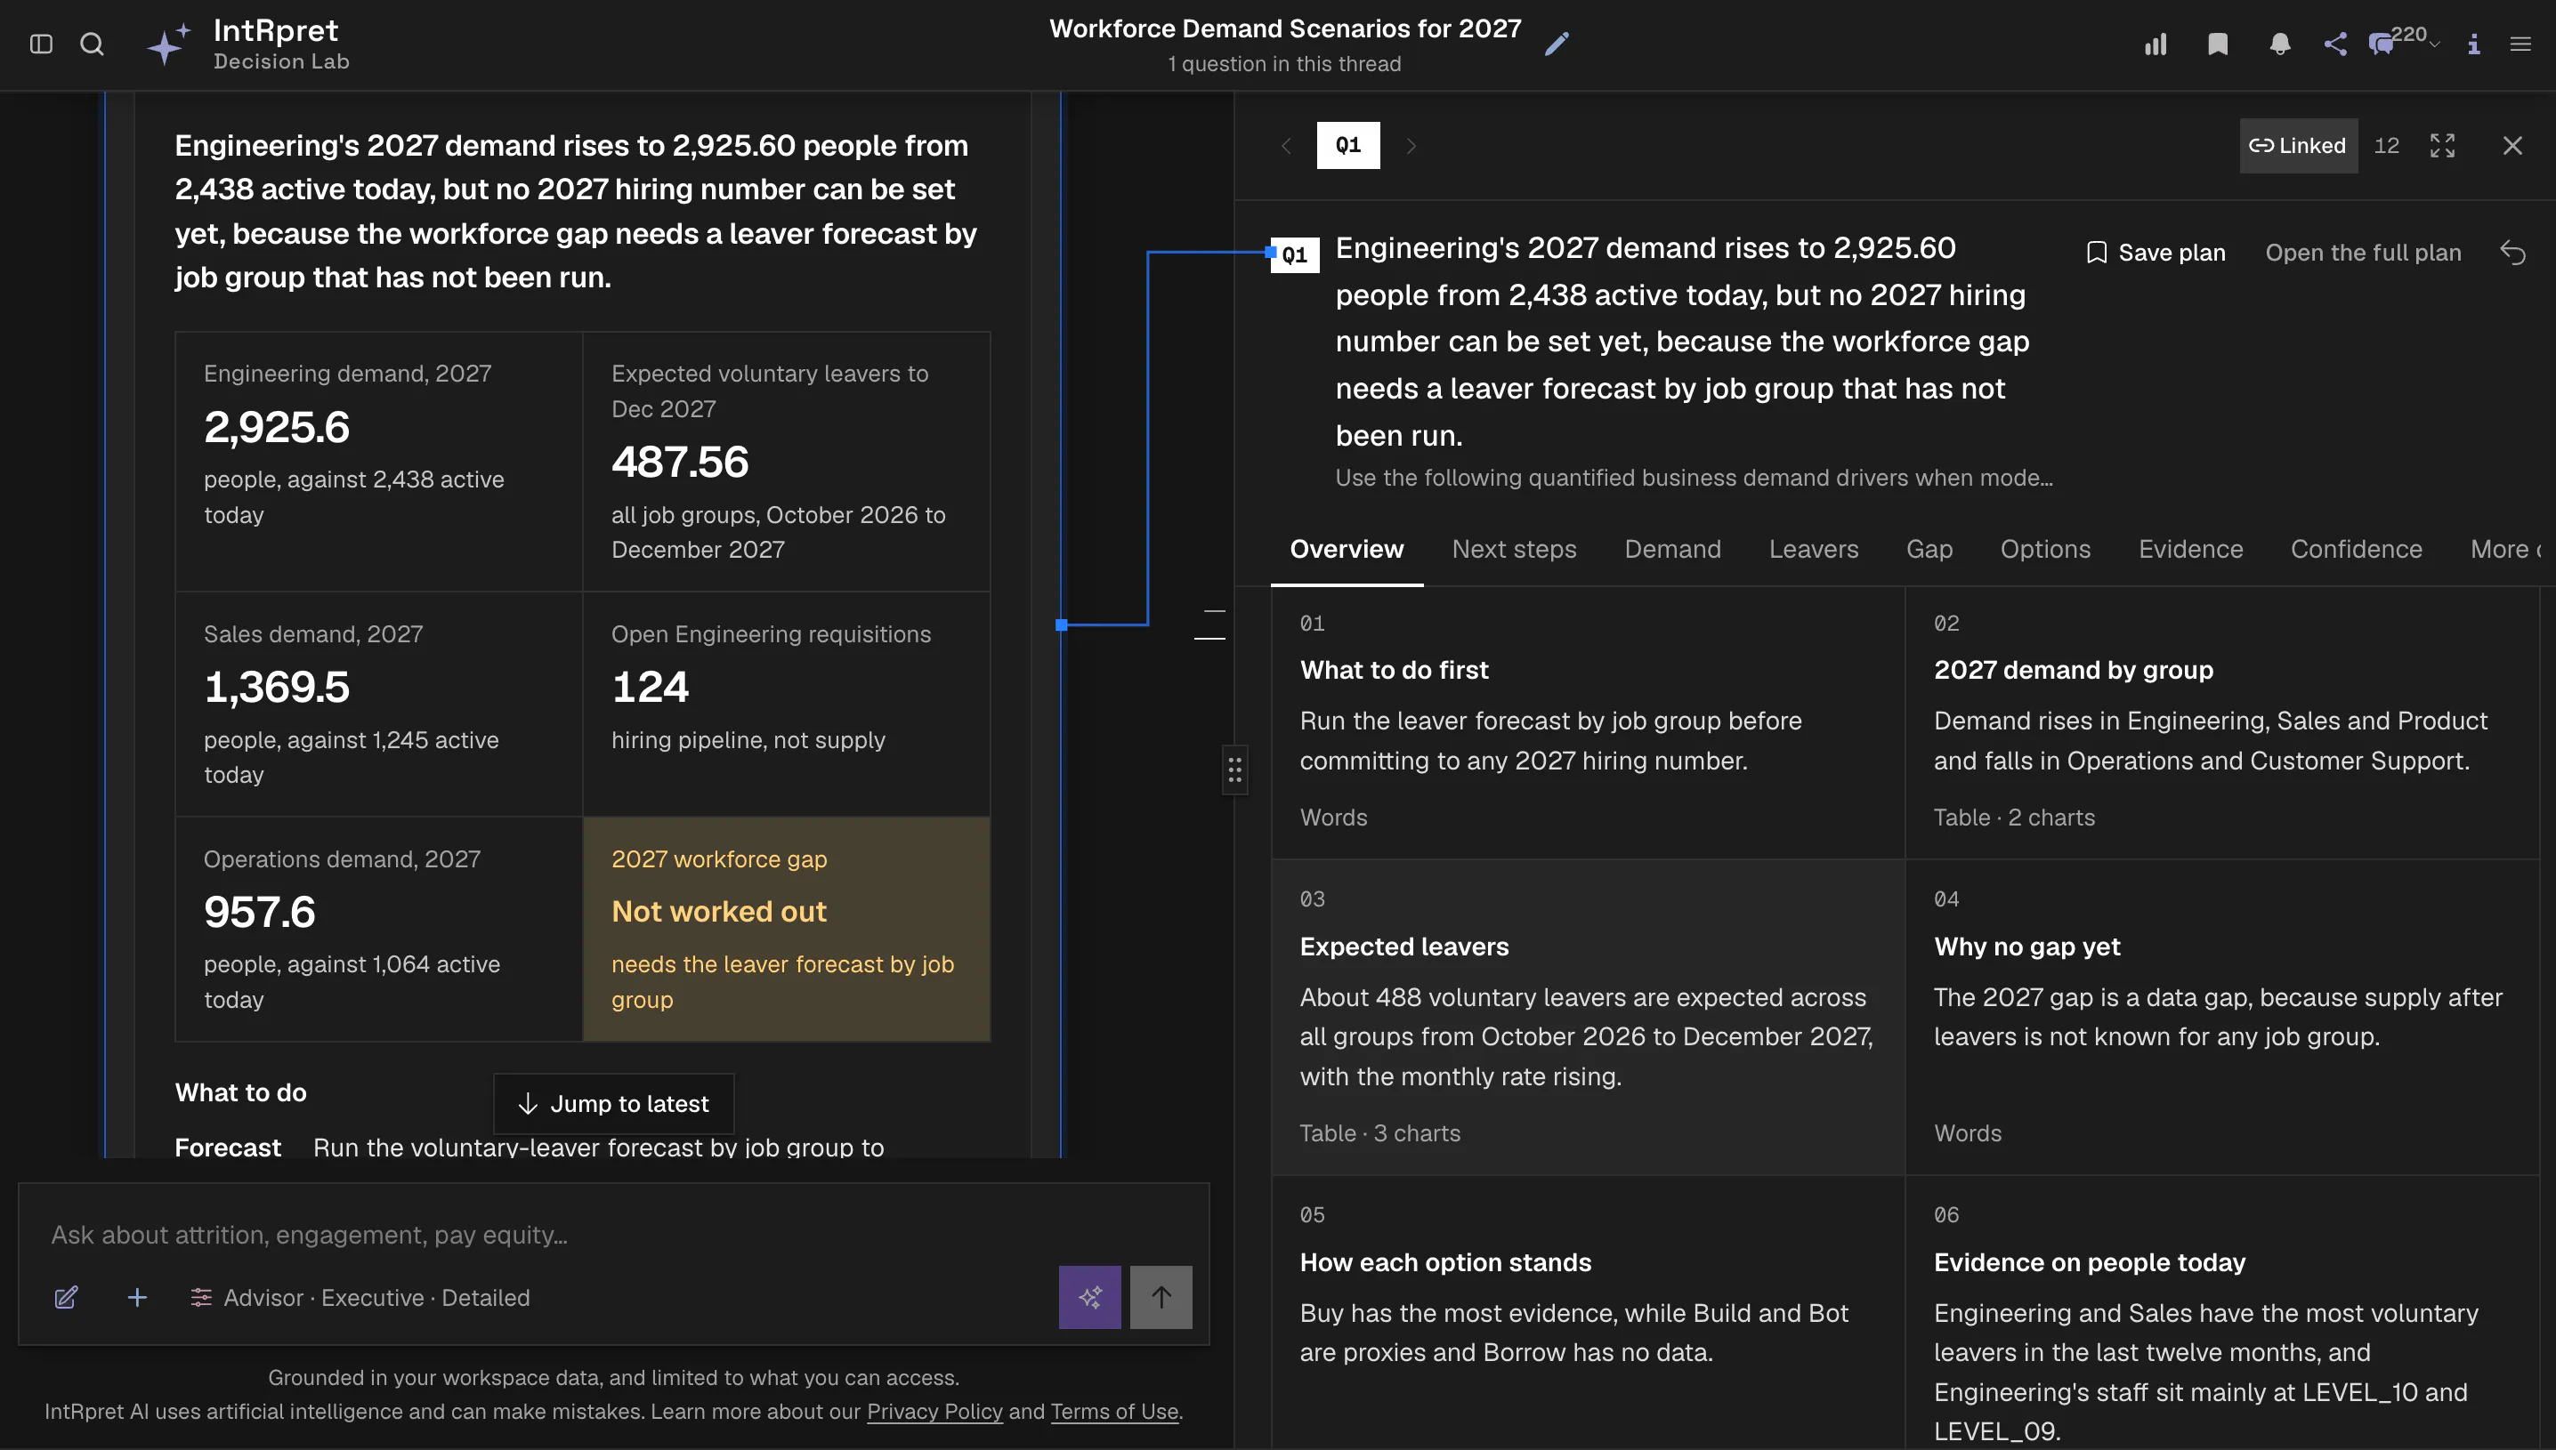Open the hamburger menu icon
2556x1450 pixels.
coord(2520,44)
